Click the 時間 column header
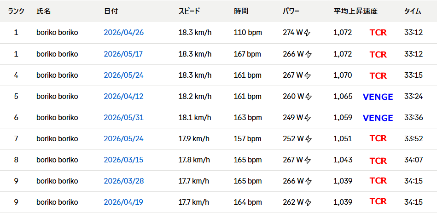The image size is (437, 213). pyautogui.click(x=241, y=11)
